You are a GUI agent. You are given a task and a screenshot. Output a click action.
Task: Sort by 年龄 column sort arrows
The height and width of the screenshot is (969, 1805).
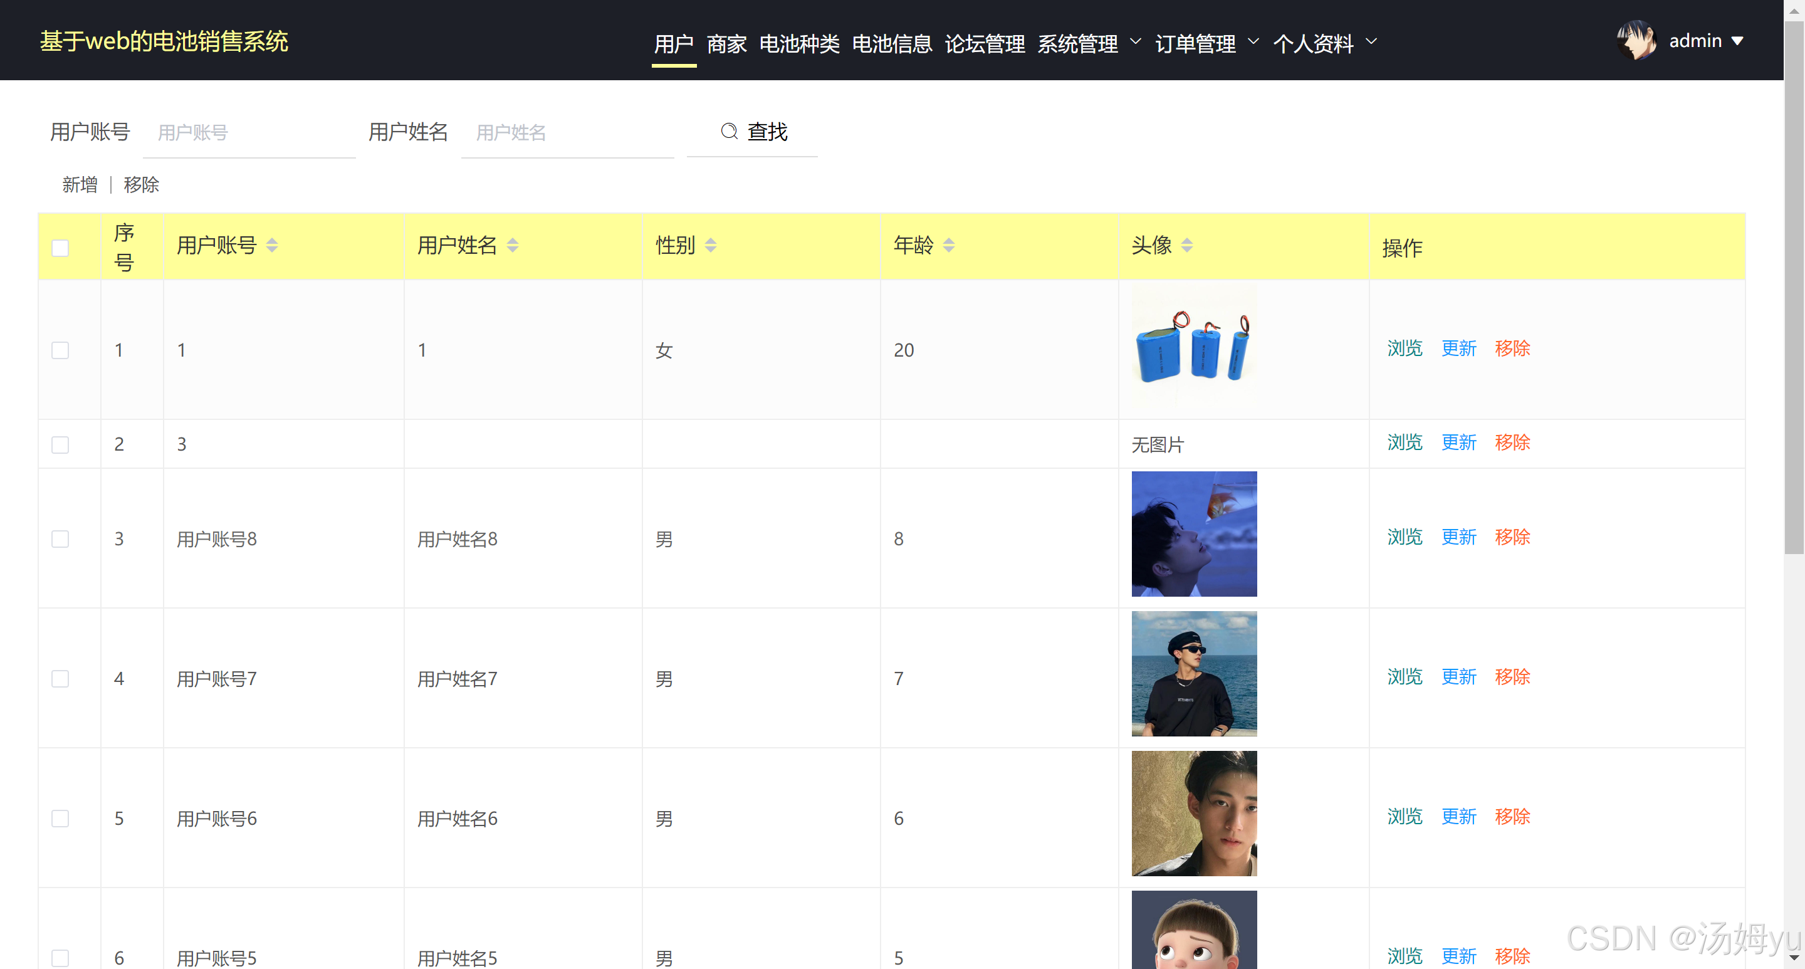point(948,245)
